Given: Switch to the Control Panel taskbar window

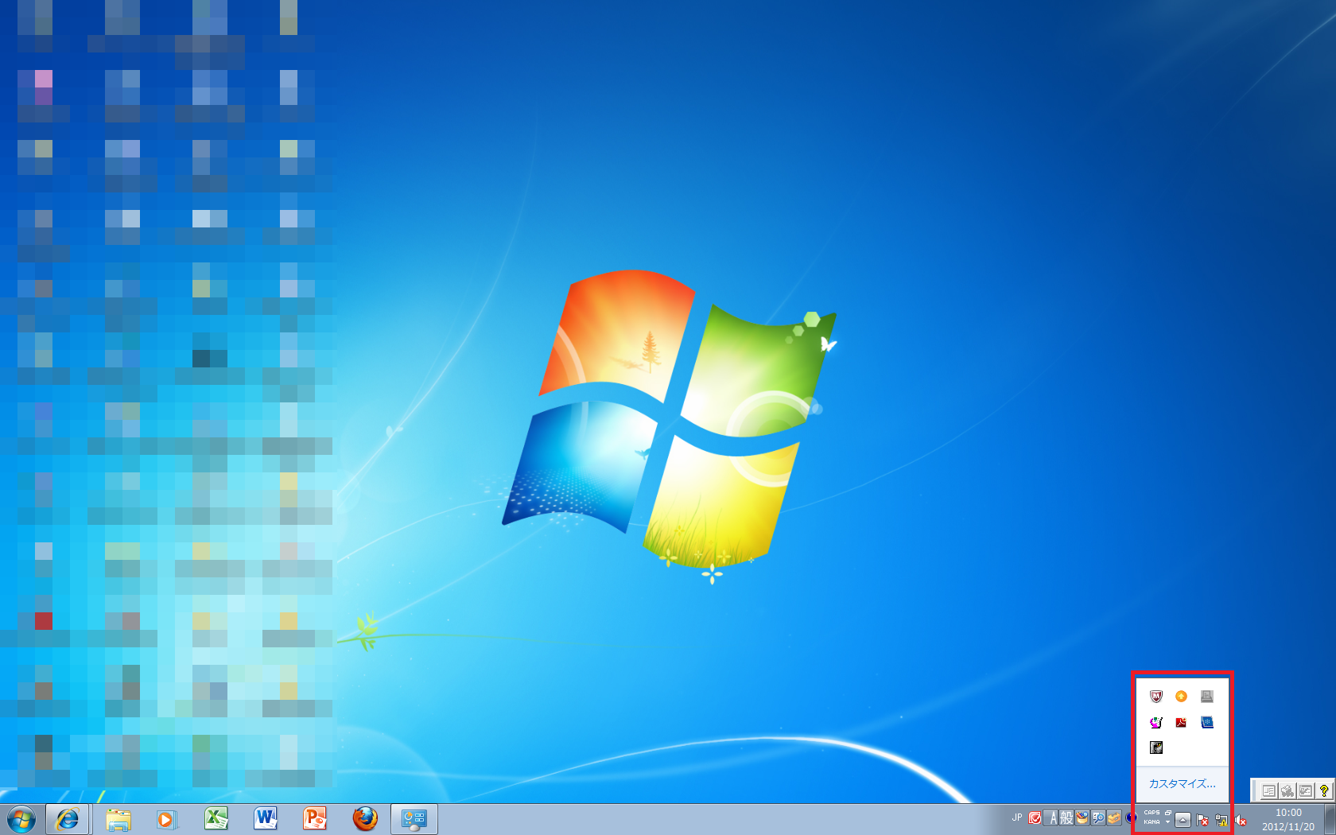Looking at the screenshot, I should tap(414, 819).
